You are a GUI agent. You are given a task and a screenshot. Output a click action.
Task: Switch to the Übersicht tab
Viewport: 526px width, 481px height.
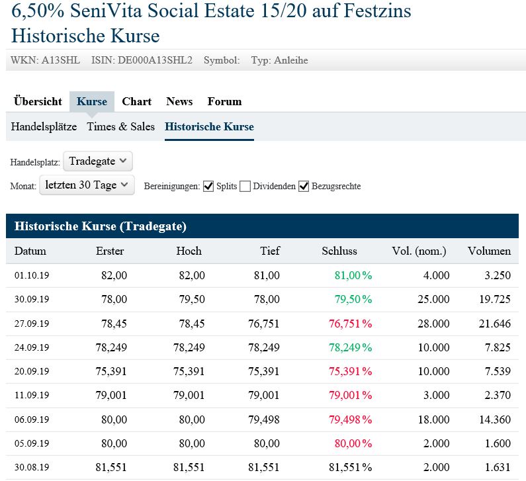pos(38,101)
